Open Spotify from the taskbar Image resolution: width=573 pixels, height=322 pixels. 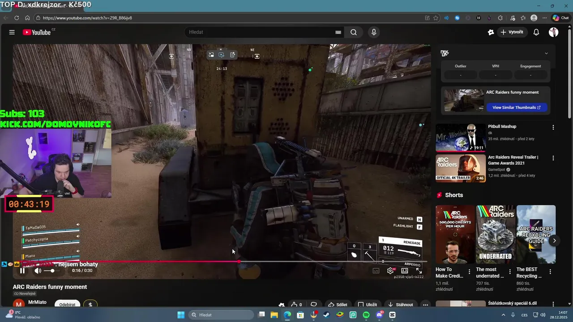point(366,315)
